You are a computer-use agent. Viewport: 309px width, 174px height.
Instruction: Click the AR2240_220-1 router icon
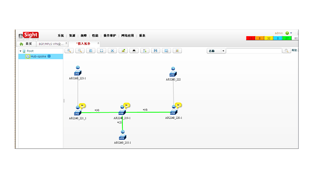(x=174, y=112)
